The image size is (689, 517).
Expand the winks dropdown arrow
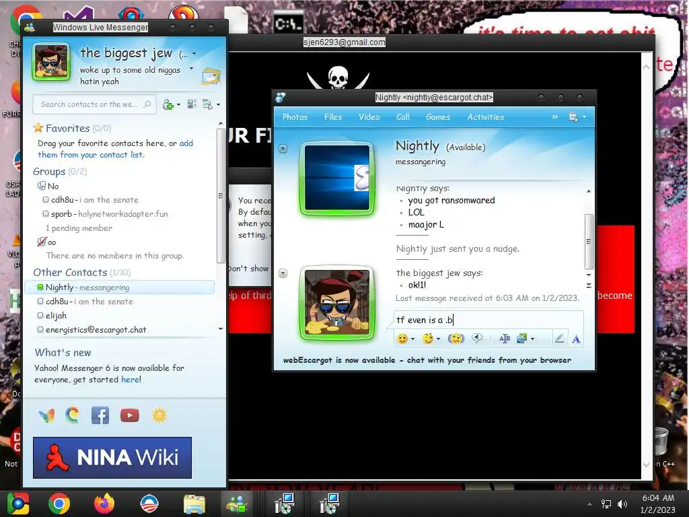[x=438, y=339]
